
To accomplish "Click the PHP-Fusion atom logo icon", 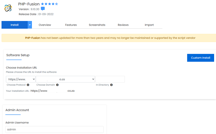I will click(8, 8).
